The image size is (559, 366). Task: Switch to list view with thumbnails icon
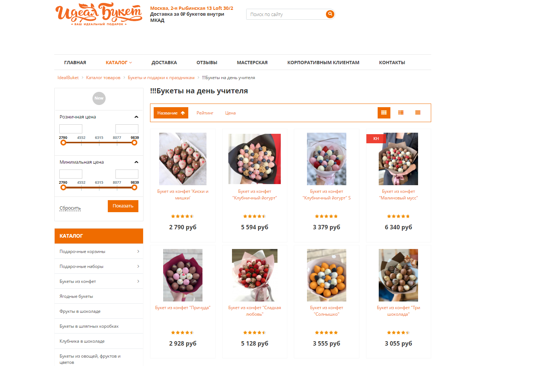point(401,113)
